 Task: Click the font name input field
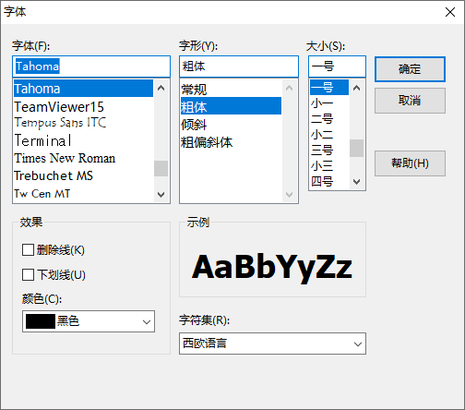tap(91, 66)
